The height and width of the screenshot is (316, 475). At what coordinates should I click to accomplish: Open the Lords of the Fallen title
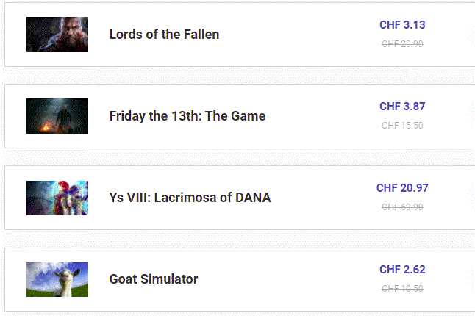click(x=164, y=35)
